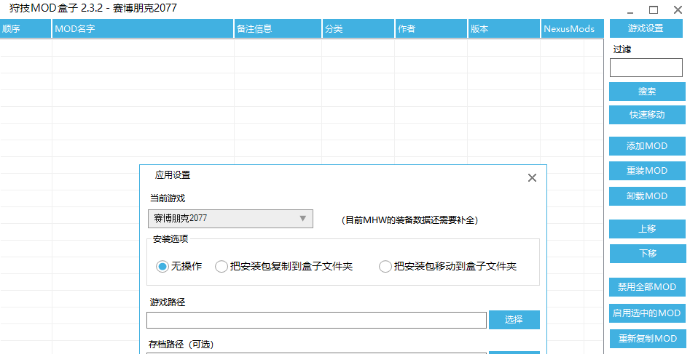Click 启用选中的MOD button
690x354 pixels.
(647, 313)
